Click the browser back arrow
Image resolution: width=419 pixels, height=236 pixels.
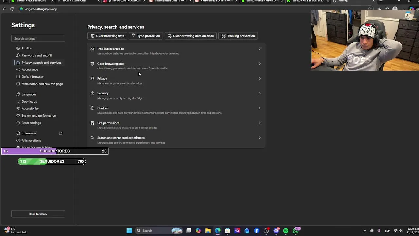(4, 9)
